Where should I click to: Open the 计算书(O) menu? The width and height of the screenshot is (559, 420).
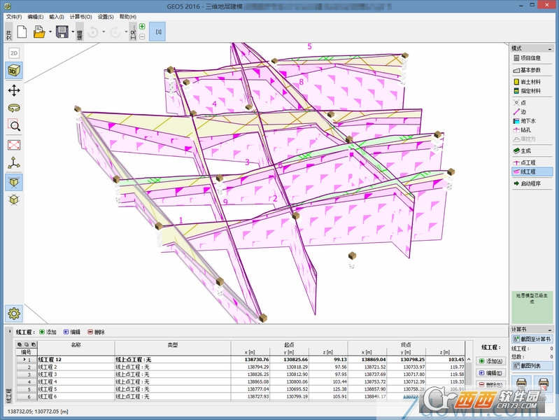click(80, 17)
